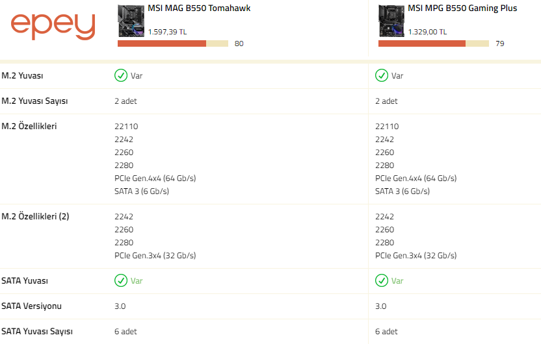Open MSI MAG B550 Tomahawk product image
Screen dimensions: 541x344
click(131, 21)
